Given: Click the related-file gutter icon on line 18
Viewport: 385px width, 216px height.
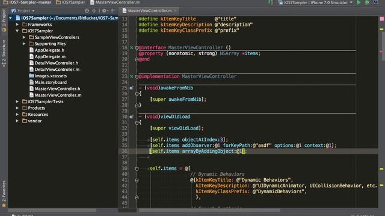Looking at the screenshot, I should 131,48.
